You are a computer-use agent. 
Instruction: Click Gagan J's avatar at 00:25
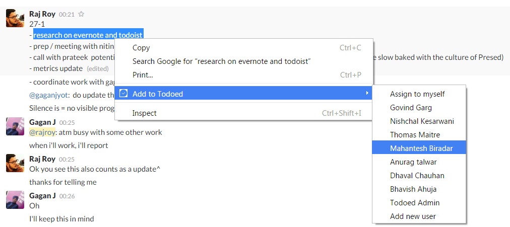coord(15,126)
